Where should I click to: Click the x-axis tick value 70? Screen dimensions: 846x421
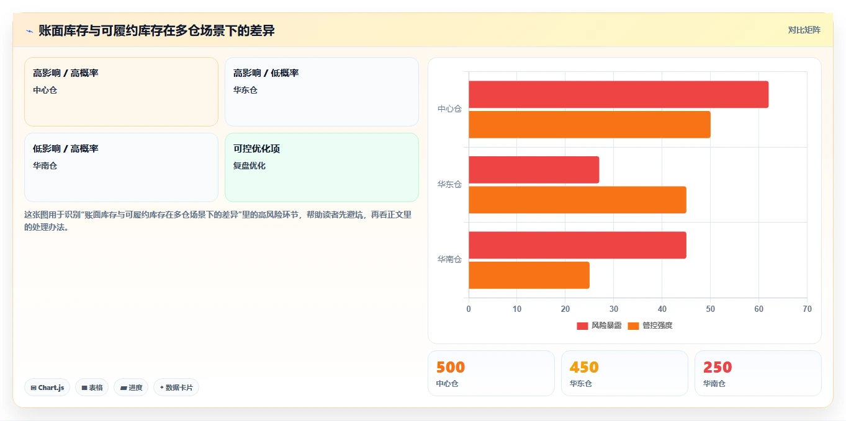(807, 309)
